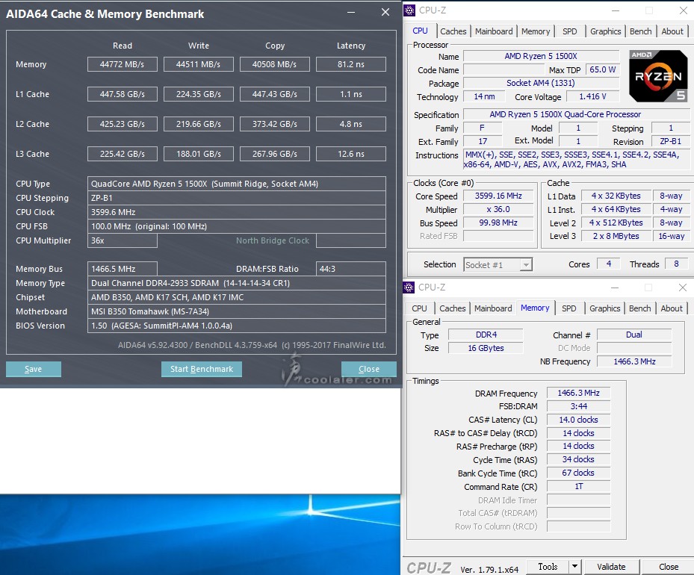Viewport: 694px width, 575px height.
Task: Click the memory Size value 16 GBytes
Action: (x=486, y=348)
